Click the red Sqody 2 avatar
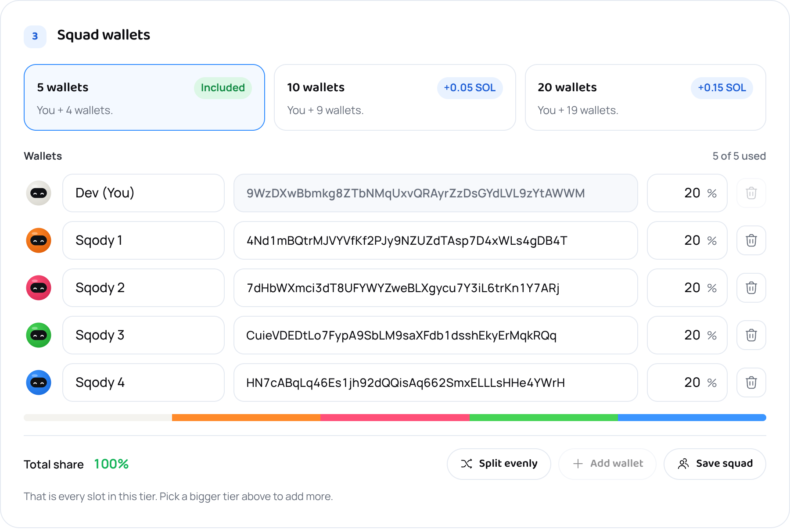 pyautogui.click(x=39, y=288)
